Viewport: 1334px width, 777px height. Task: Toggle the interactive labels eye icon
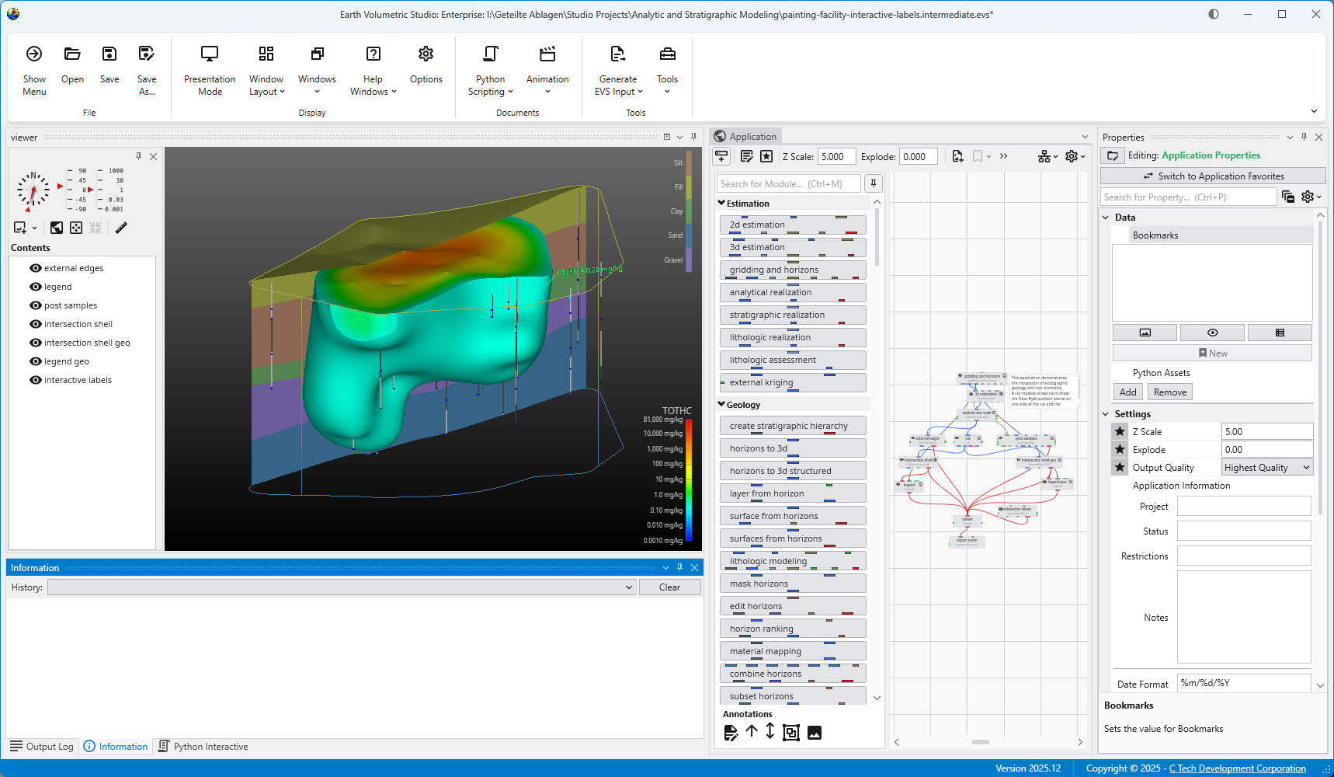point(36,380)
